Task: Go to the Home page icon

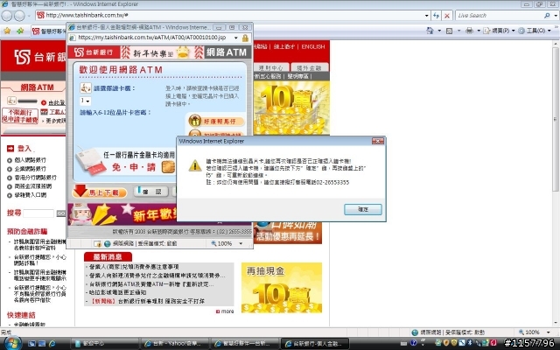Action: (430, 31)
